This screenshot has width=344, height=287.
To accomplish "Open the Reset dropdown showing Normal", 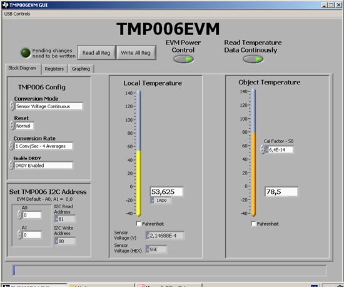I will [x=24, y=126].
